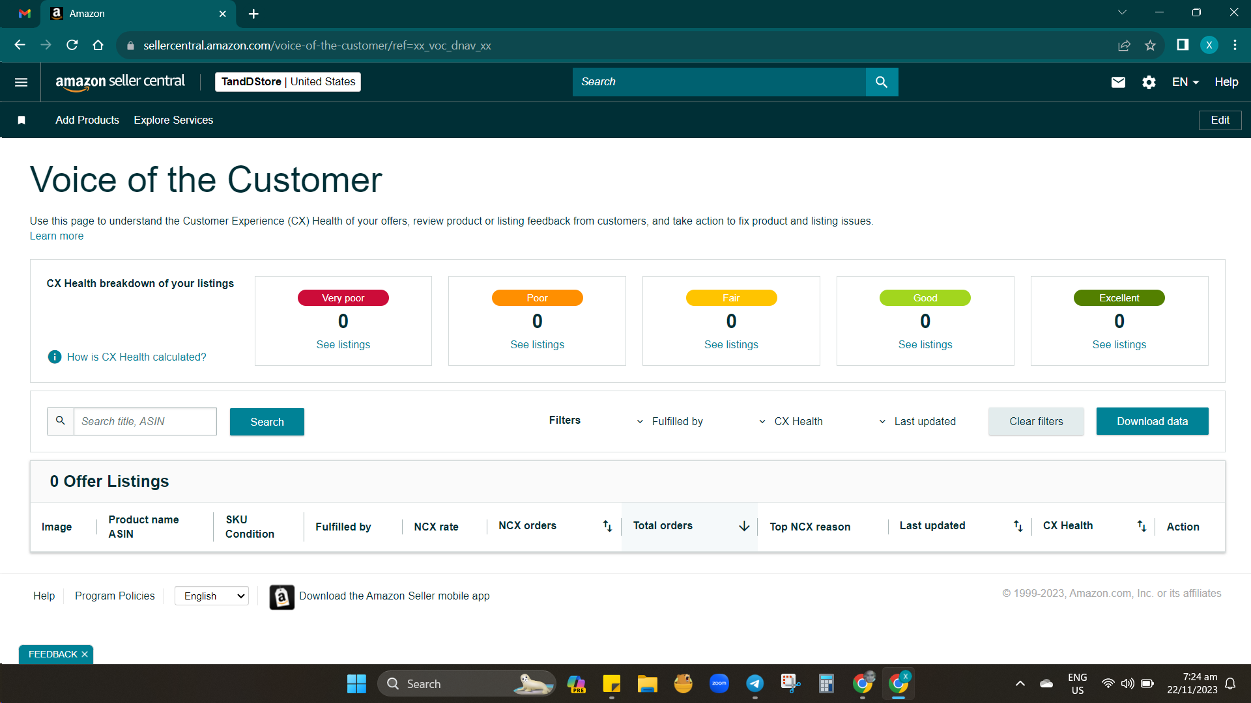Image resolution: width=1251 pixels, height=703 pixels.
Task: Open Calculator from the taskbar
Action: click(x=826, y=683)
